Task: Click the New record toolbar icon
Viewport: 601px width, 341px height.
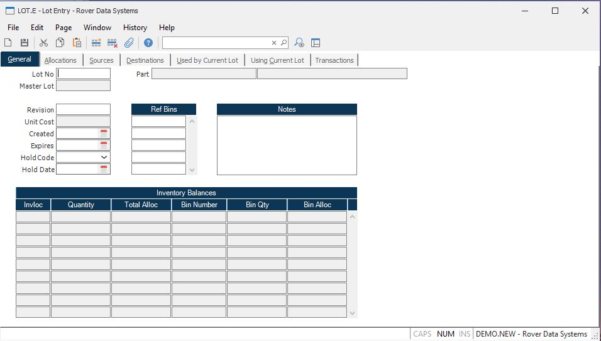Action: [8, 43]
